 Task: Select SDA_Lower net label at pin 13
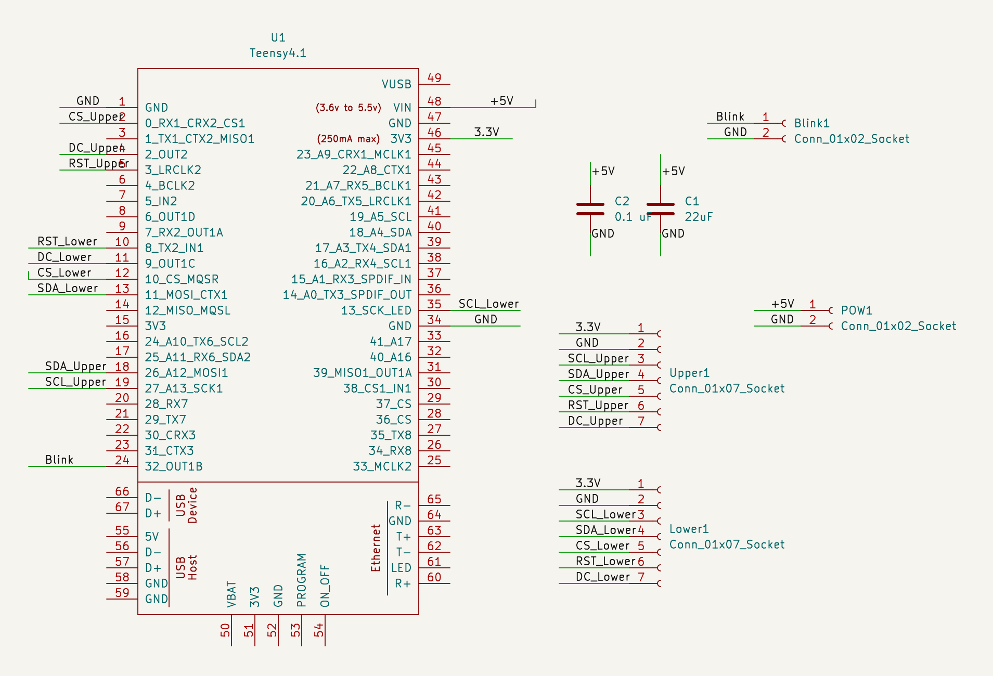pyautogui.click(x=68, y=288)
